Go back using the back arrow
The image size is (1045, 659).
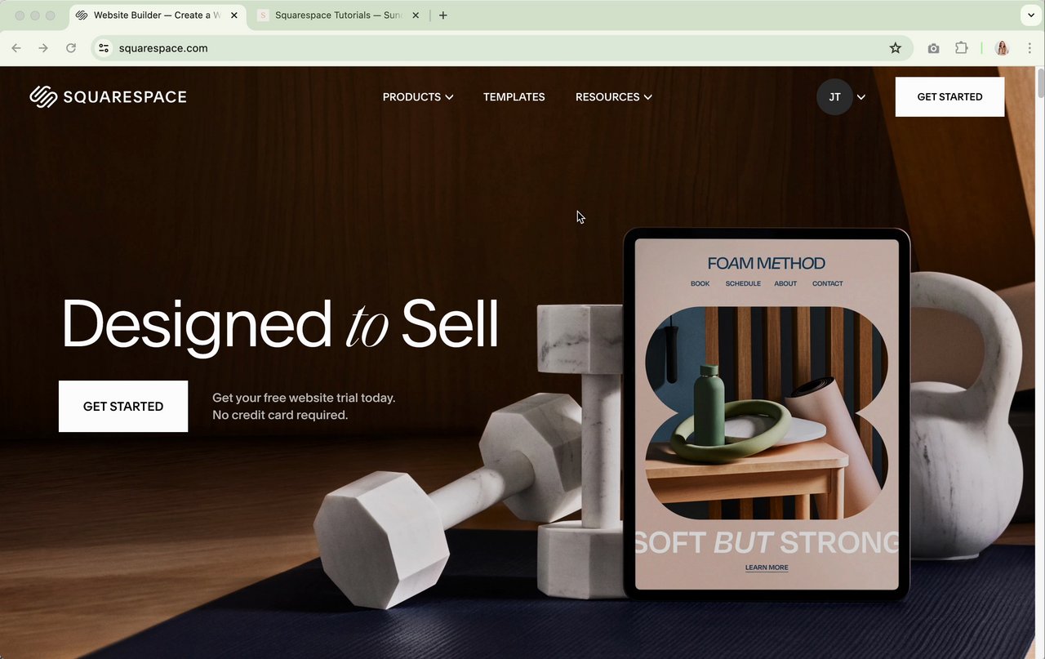point(16,48)
